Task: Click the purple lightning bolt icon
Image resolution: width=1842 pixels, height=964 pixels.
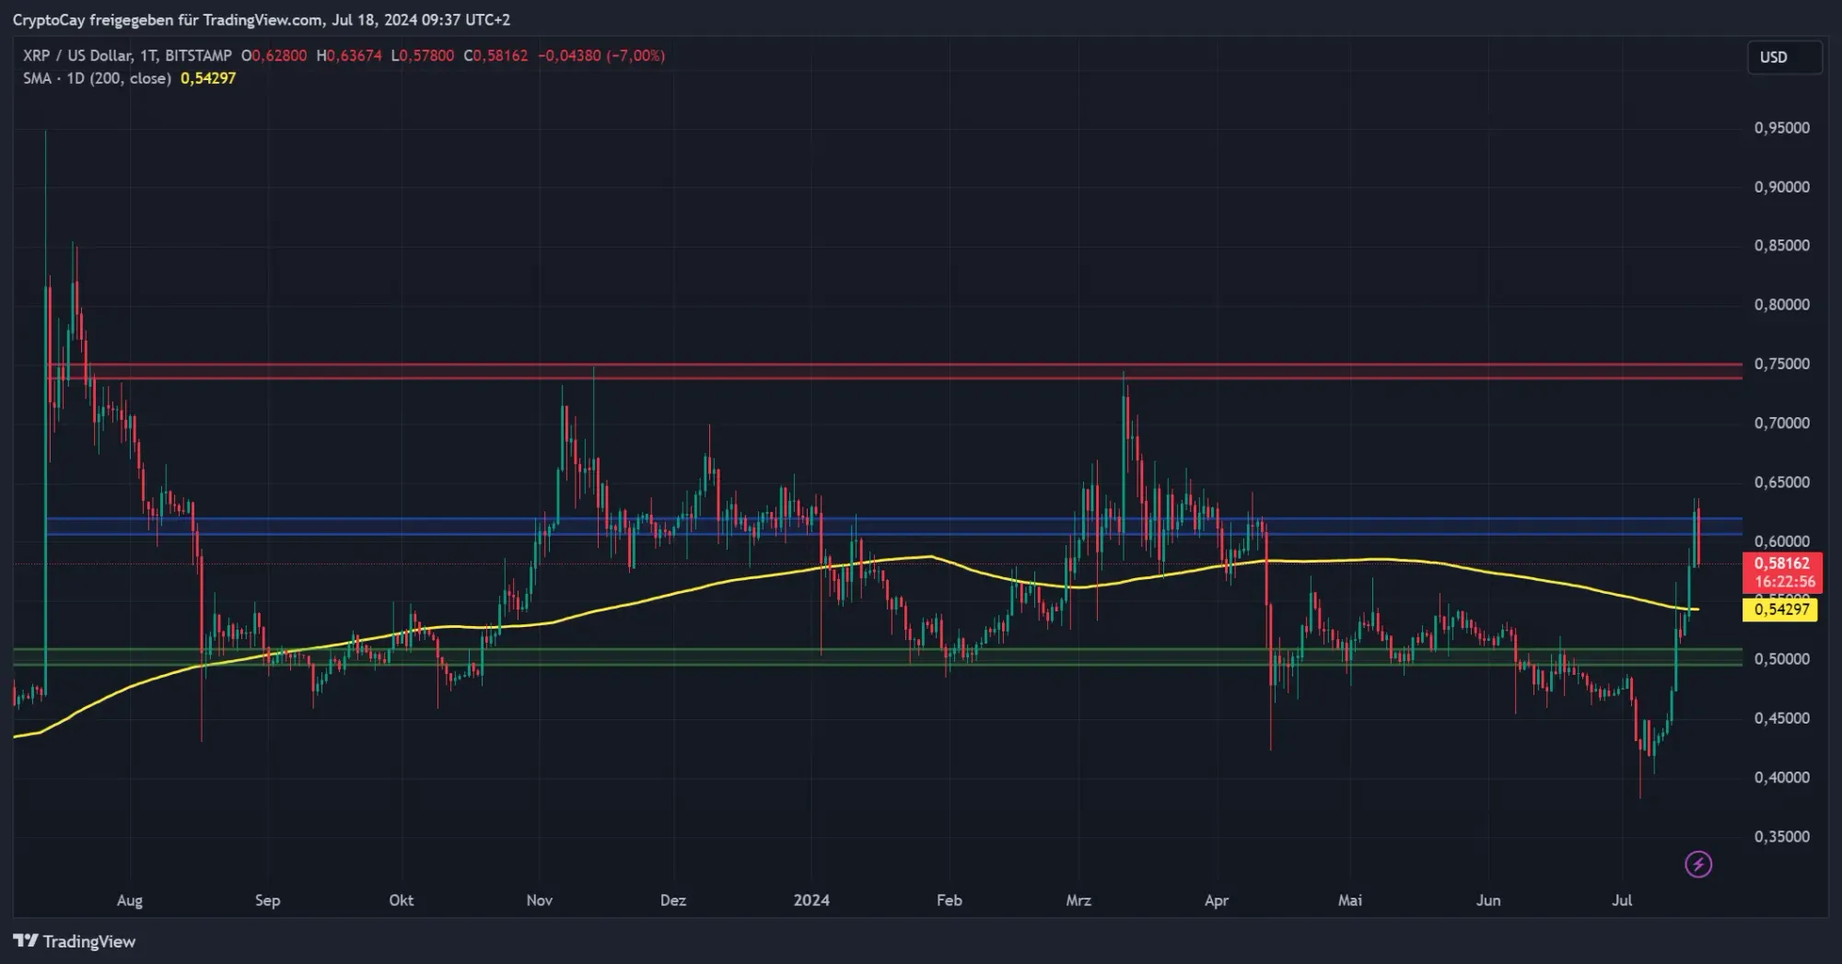Action: 1698,864
